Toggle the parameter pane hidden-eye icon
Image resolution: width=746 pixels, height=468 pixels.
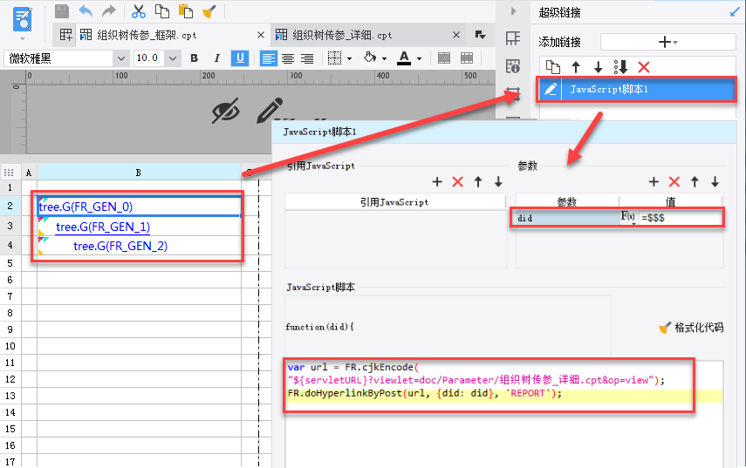tap(225, 111)
